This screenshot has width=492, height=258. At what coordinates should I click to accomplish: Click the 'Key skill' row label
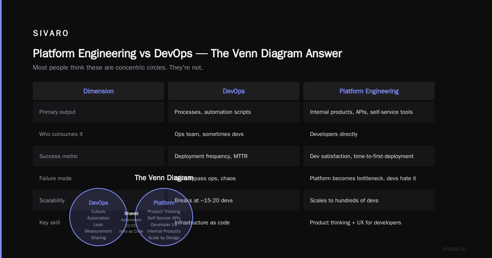pos(50,222)
